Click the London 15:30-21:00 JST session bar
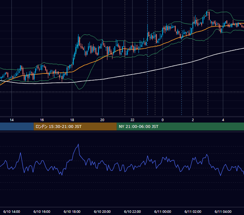244x215 pixels. (75, 126)
